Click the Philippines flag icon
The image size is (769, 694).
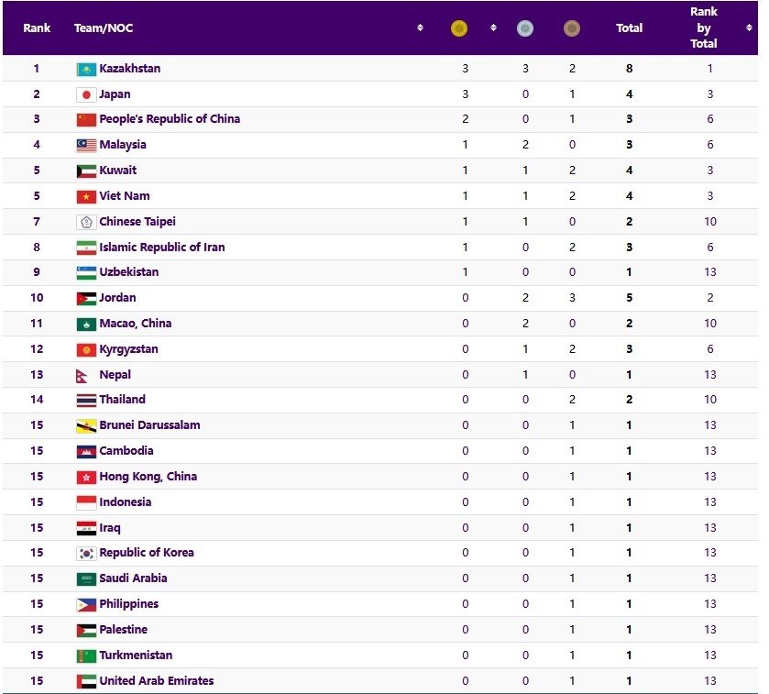point(86,604)
